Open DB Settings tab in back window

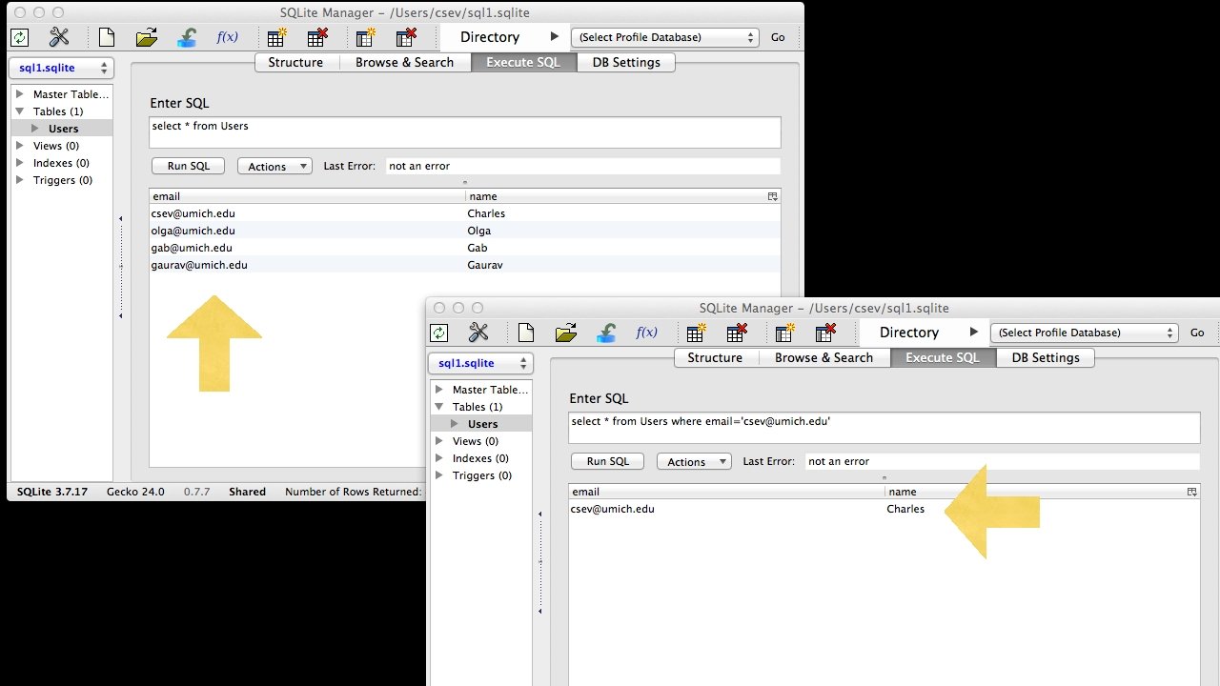click(626, 63)
